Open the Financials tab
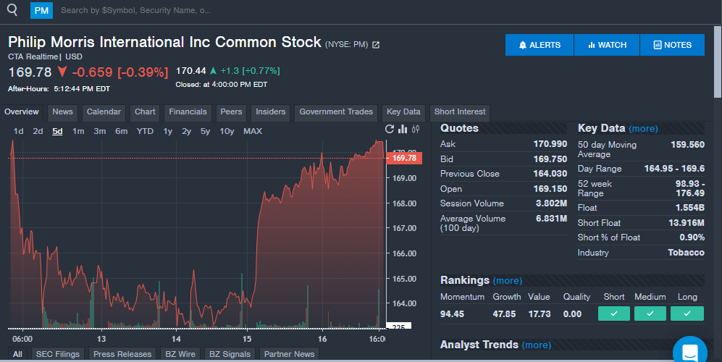 coord(188,112)
